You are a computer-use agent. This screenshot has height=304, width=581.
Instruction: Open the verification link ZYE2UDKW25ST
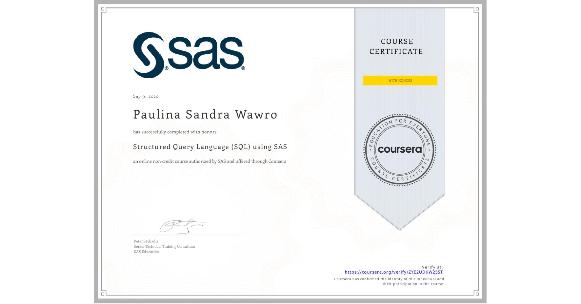coord(393,272)
